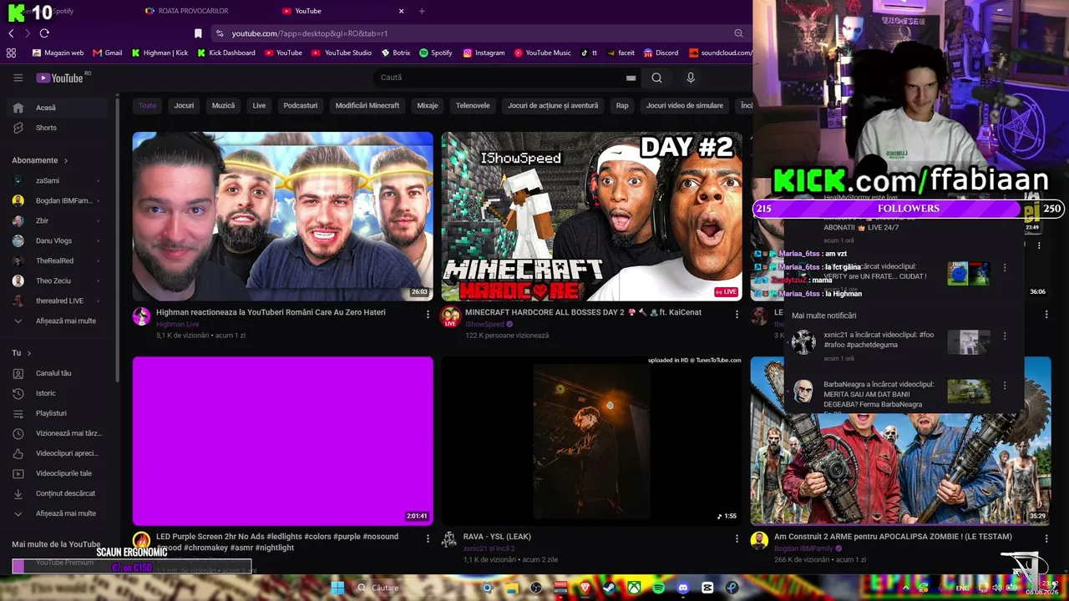Click the IShowSpeed channel avatar
Viewport: 1069px width, 601px height.
tap(450, 316)
